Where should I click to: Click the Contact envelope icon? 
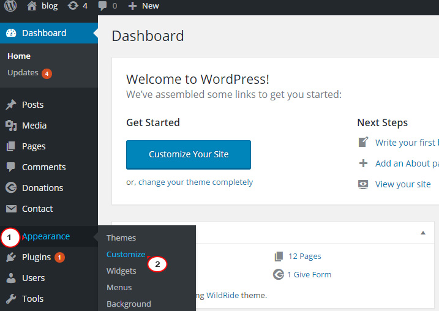tap(11, 209)
